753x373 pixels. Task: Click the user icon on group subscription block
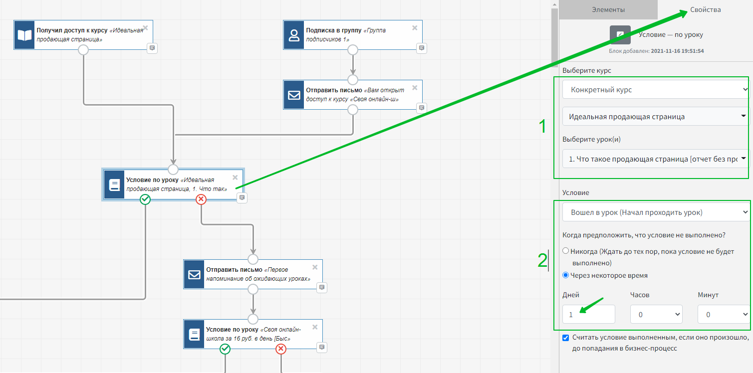[293, 35]
